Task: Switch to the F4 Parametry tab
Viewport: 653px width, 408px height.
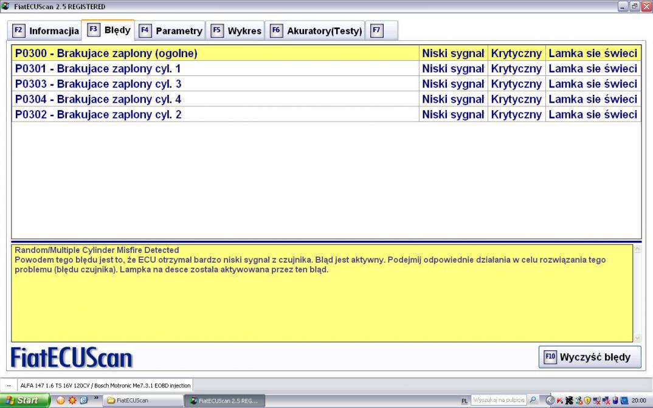Action: point(170,31)
